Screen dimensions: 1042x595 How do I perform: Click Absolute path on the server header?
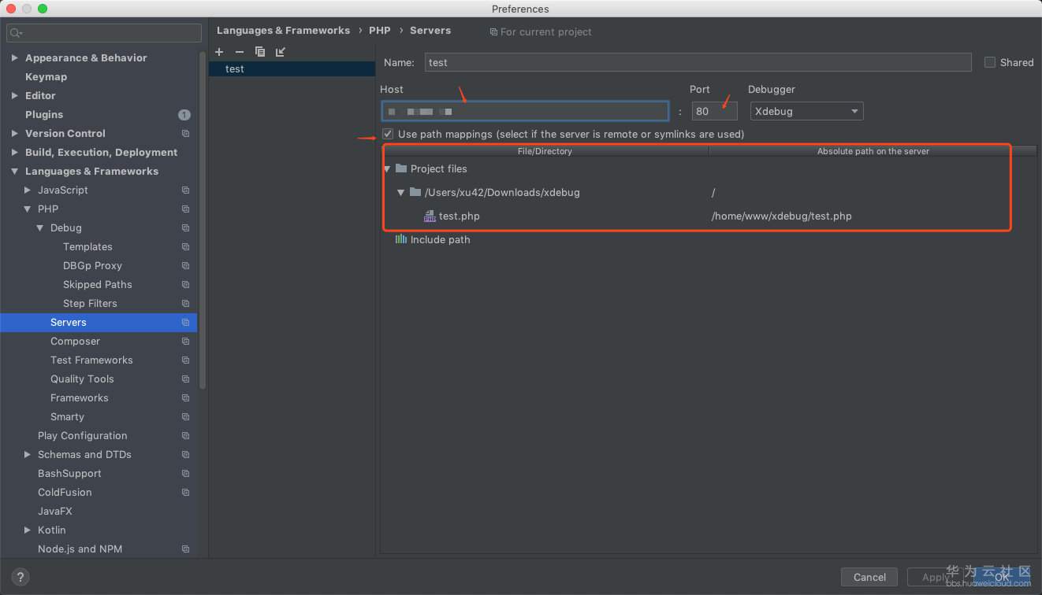tap(873, 151)
